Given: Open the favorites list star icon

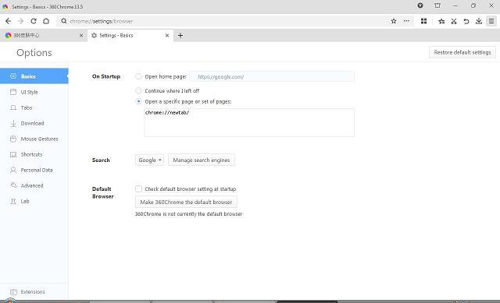Looking at the screenshot, I should coord(441,21).
